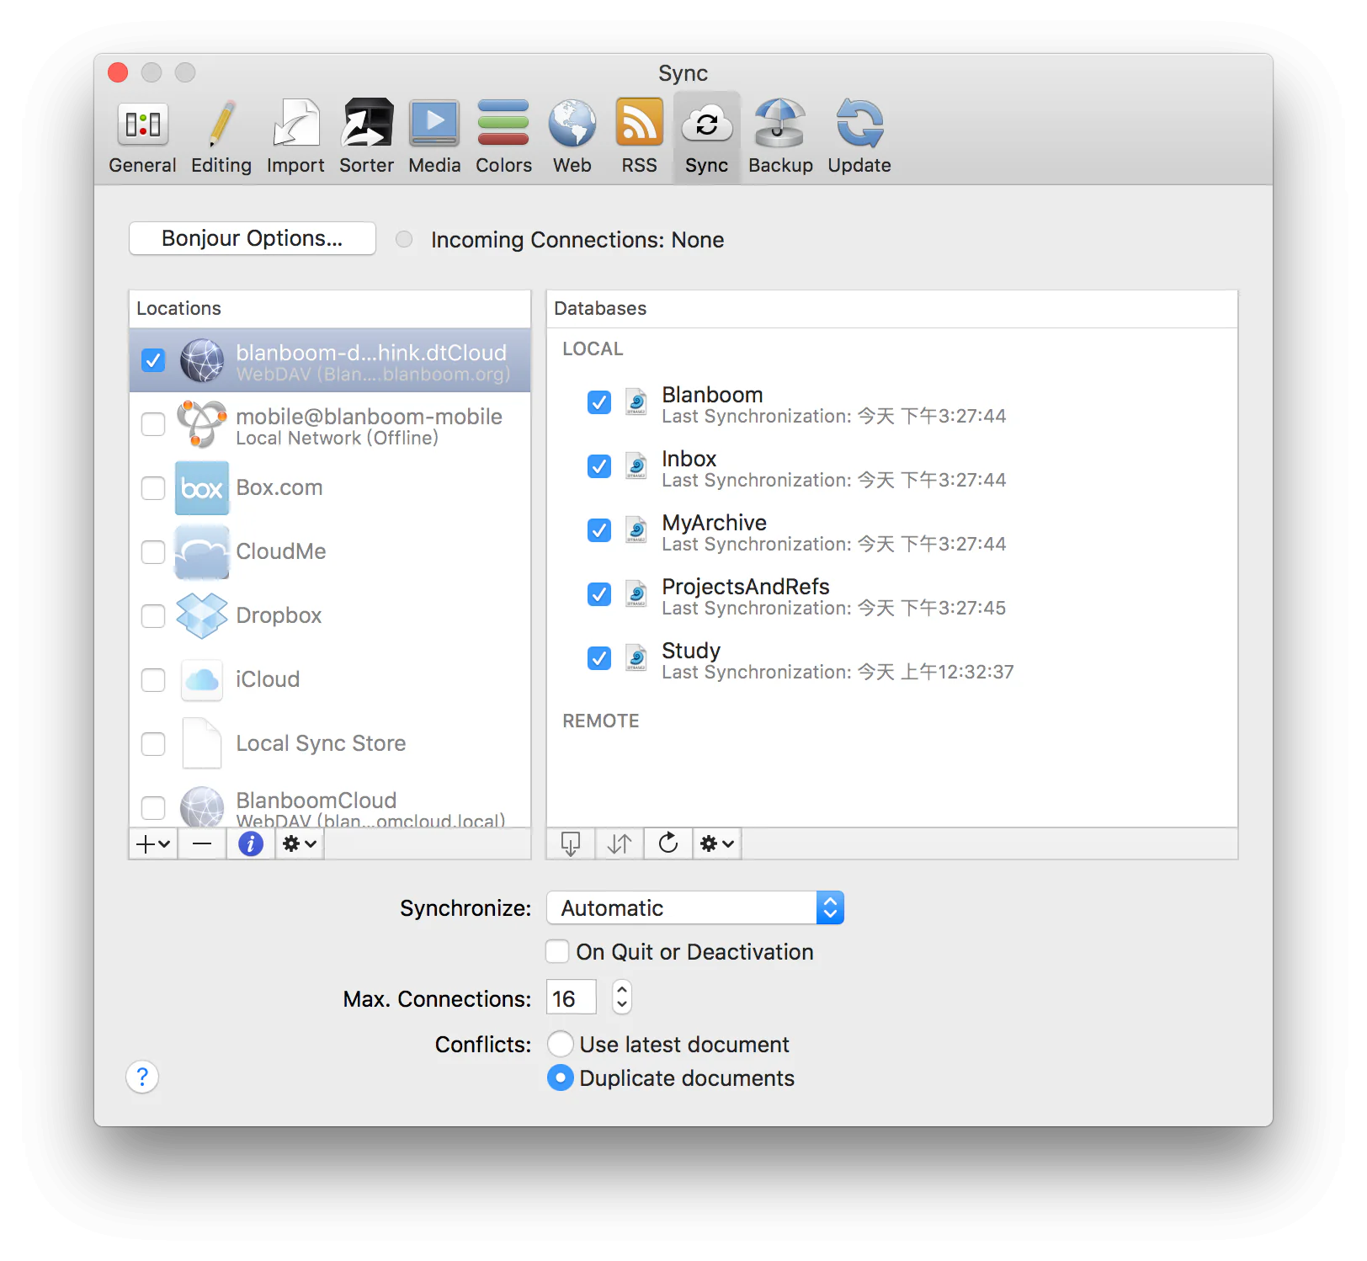Click the refresh icon under Databases
The height and width of the screenshot is (1261, 1367).
668,843
